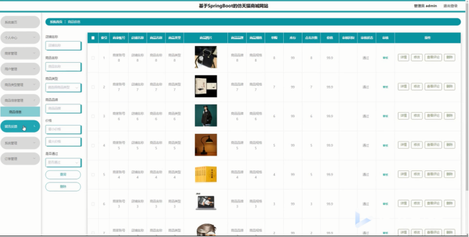
Task: Expand the 用户管理 sidebar section
Action: [20, 69]
